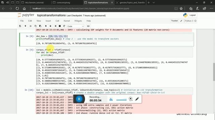The width and height of the screenshot is (215, 120).
Task: Save notebook with the floppy disk icon
Action: [x=20, y=26]
